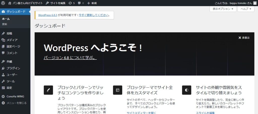Dismiss the welcome panel with 非表示
The image size is (258, 114).
coord(244,38)
